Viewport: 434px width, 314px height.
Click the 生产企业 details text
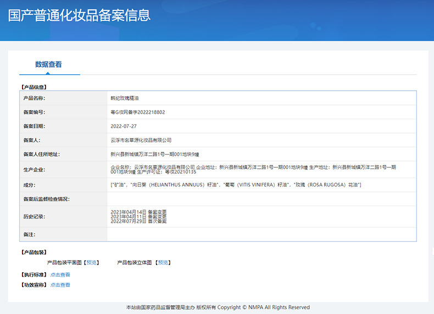(x=253, y=169)
